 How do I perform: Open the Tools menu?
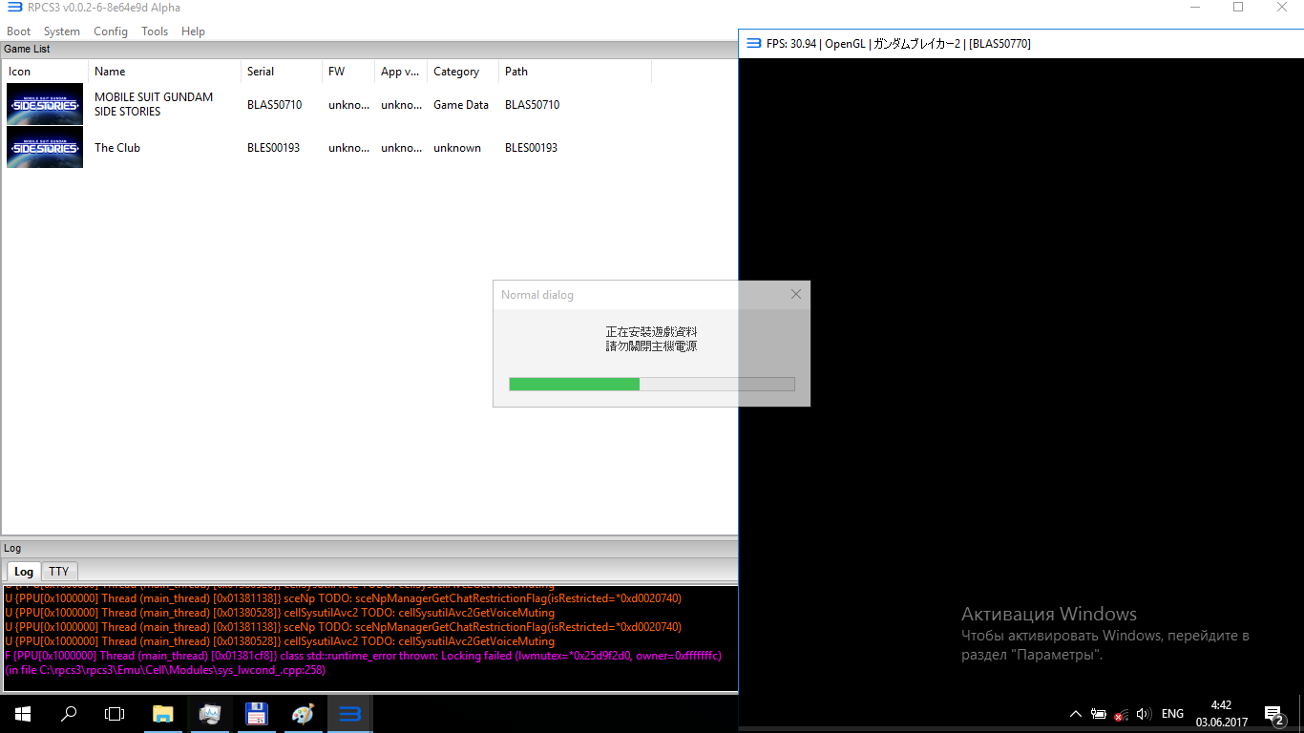[155, 31]
